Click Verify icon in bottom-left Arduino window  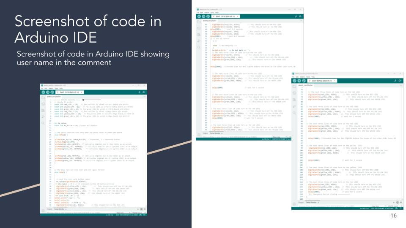pos(43,92)
